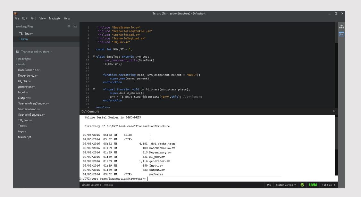The height and width of the screenshot is (197, 361).
Task: Toggle the DVi Console icon in right sidebar
Action: [342, 34]
